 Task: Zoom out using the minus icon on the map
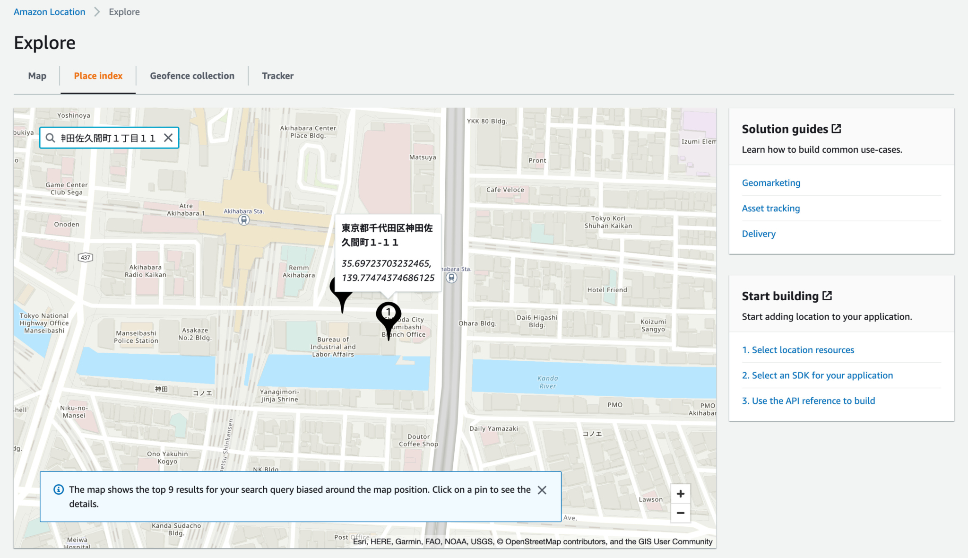pos(681,513)
